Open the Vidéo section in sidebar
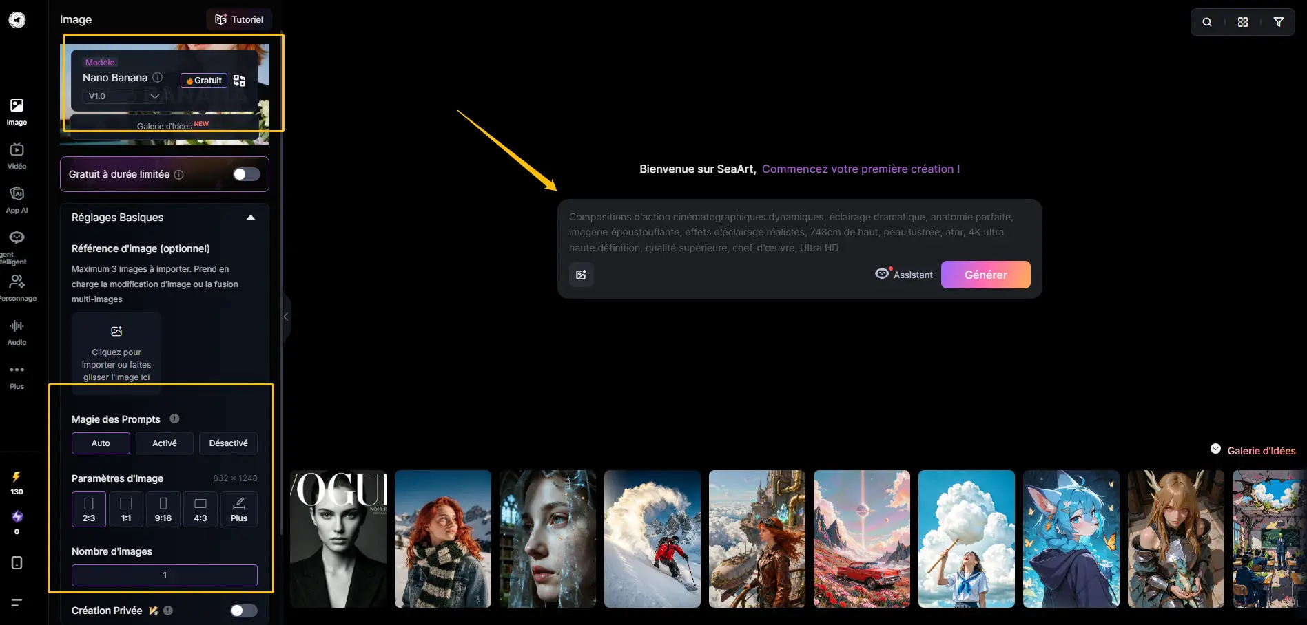This screenshot has width=1307, height=625. [17, 156]
